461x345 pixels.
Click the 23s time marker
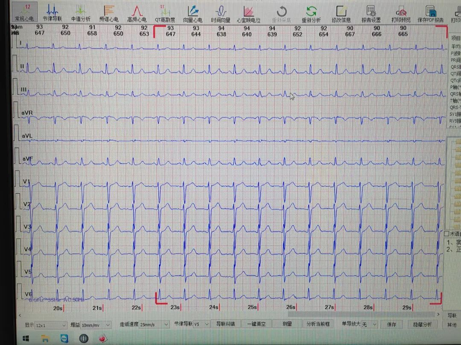(175, 307)
